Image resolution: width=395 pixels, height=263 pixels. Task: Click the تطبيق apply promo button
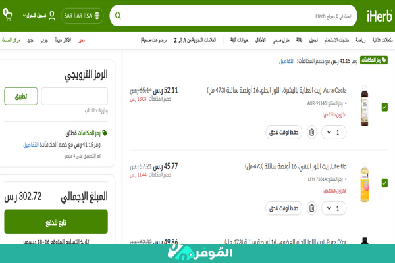pos(21,96)
